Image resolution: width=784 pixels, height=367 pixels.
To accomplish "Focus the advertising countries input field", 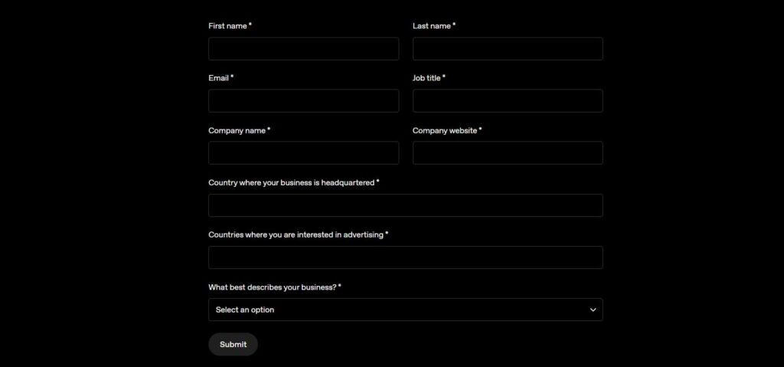I will 405,257.
